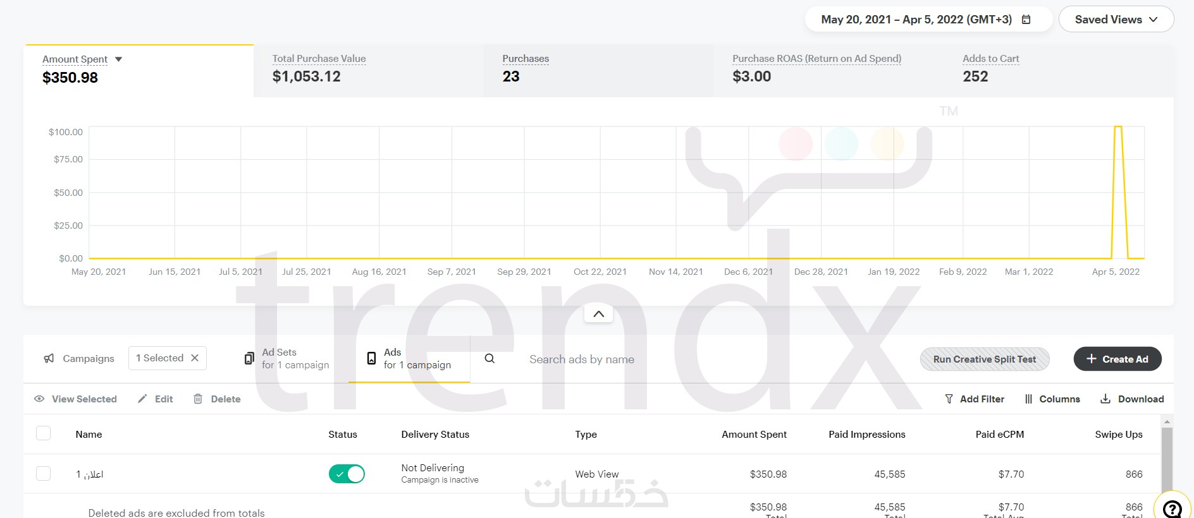Open the help question mark bubble

pos(1172,509)
